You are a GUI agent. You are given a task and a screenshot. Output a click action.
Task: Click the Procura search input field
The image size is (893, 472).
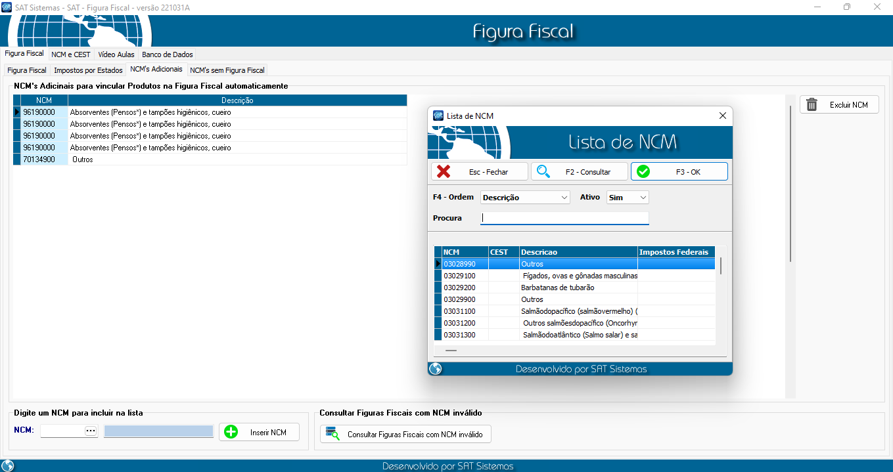pyautogui.click(x=564, y=218)
